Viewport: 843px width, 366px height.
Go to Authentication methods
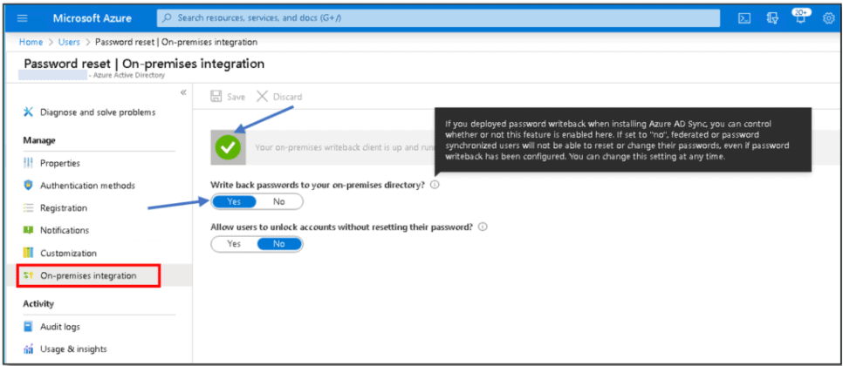(x=89, y=185)
